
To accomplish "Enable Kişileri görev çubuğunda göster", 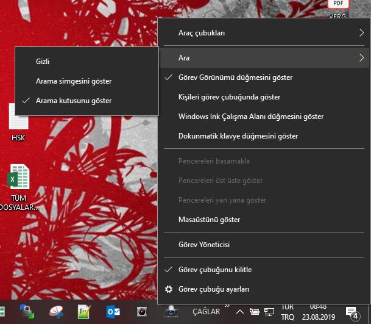I will click(264, 97).
